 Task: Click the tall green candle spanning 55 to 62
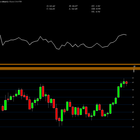click(118, 92)
